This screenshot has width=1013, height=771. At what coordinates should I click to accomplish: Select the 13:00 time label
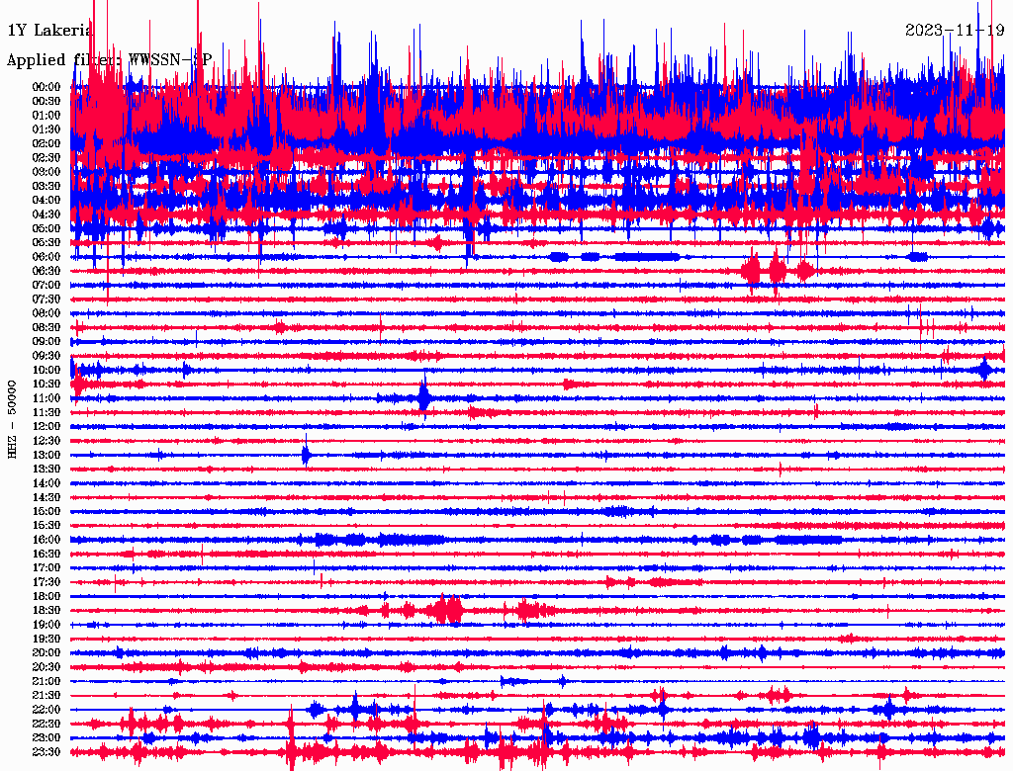tap(46, 456)
